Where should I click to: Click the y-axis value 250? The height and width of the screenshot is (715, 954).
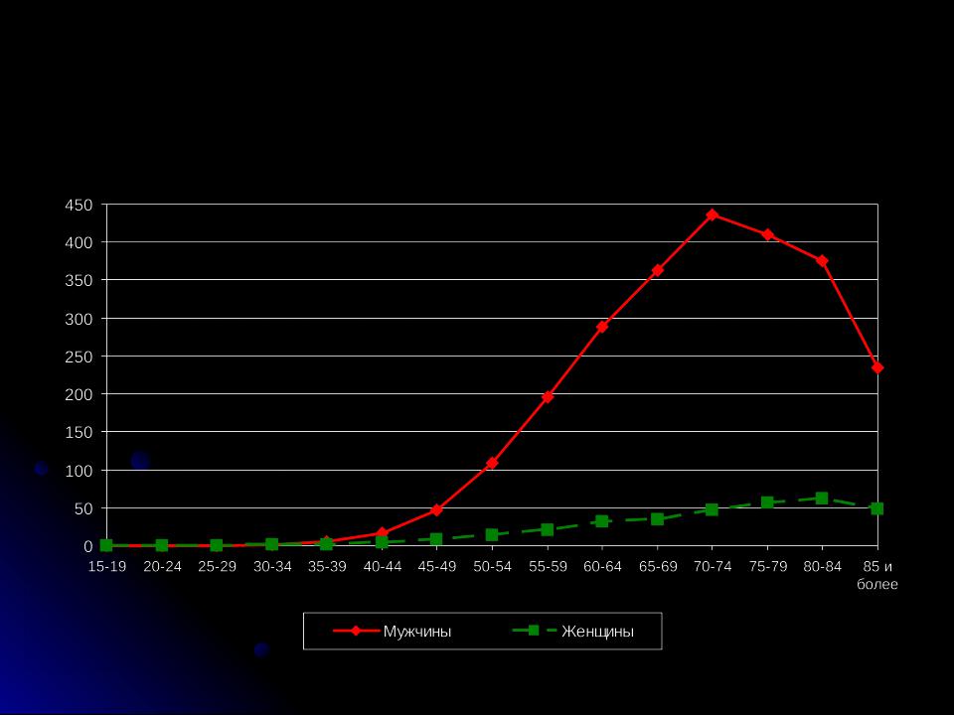79,357
